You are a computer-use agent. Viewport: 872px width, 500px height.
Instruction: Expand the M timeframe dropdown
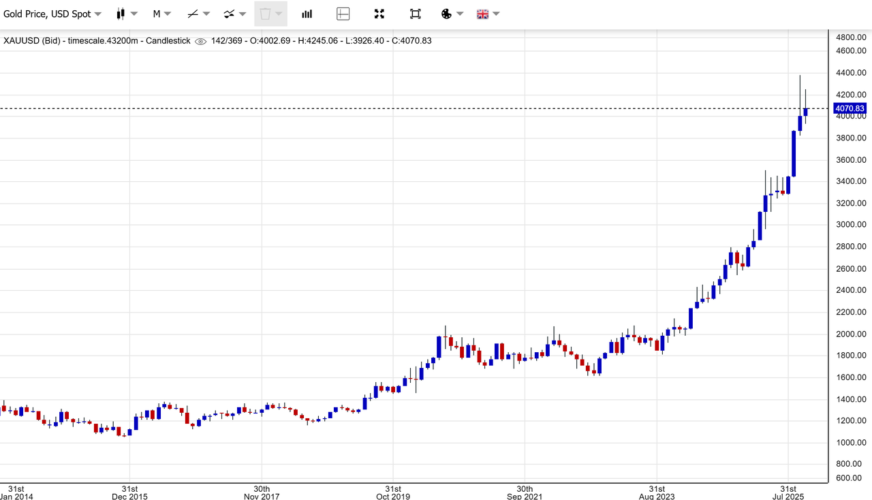coord(161,14)
